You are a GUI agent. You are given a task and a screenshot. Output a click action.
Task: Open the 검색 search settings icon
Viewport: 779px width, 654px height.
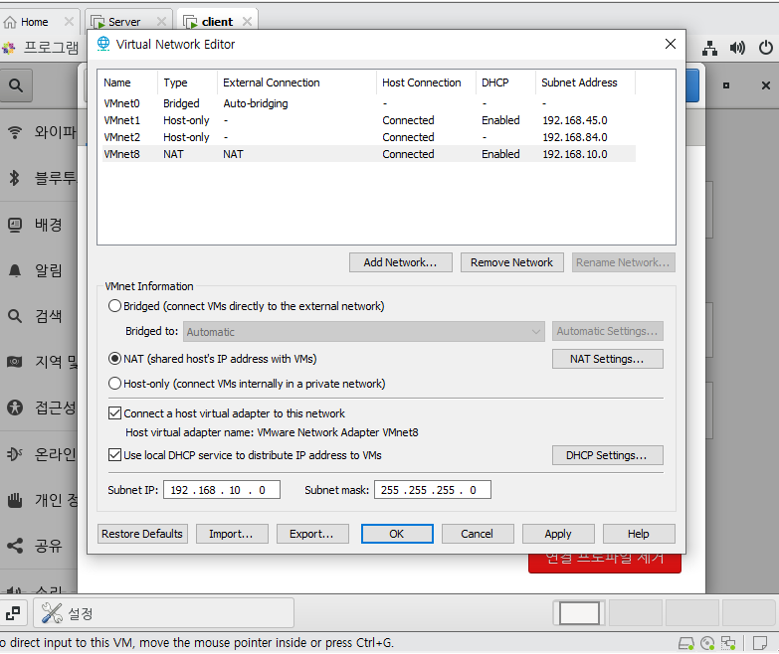coord(15,316)
